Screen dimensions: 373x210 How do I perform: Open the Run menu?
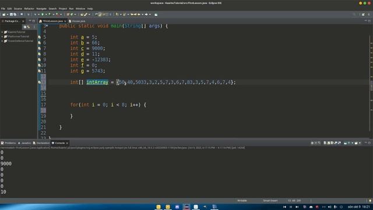[x=71, y=9]
